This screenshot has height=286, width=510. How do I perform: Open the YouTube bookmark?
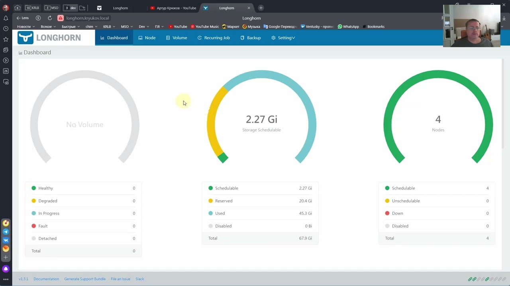[178, 27]
